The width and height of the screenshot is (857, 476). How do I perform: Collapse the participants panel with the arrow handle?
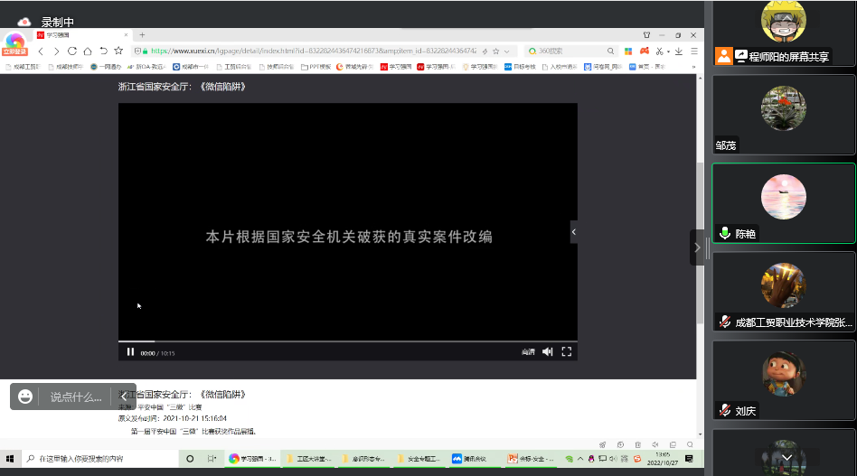(697, 247)
